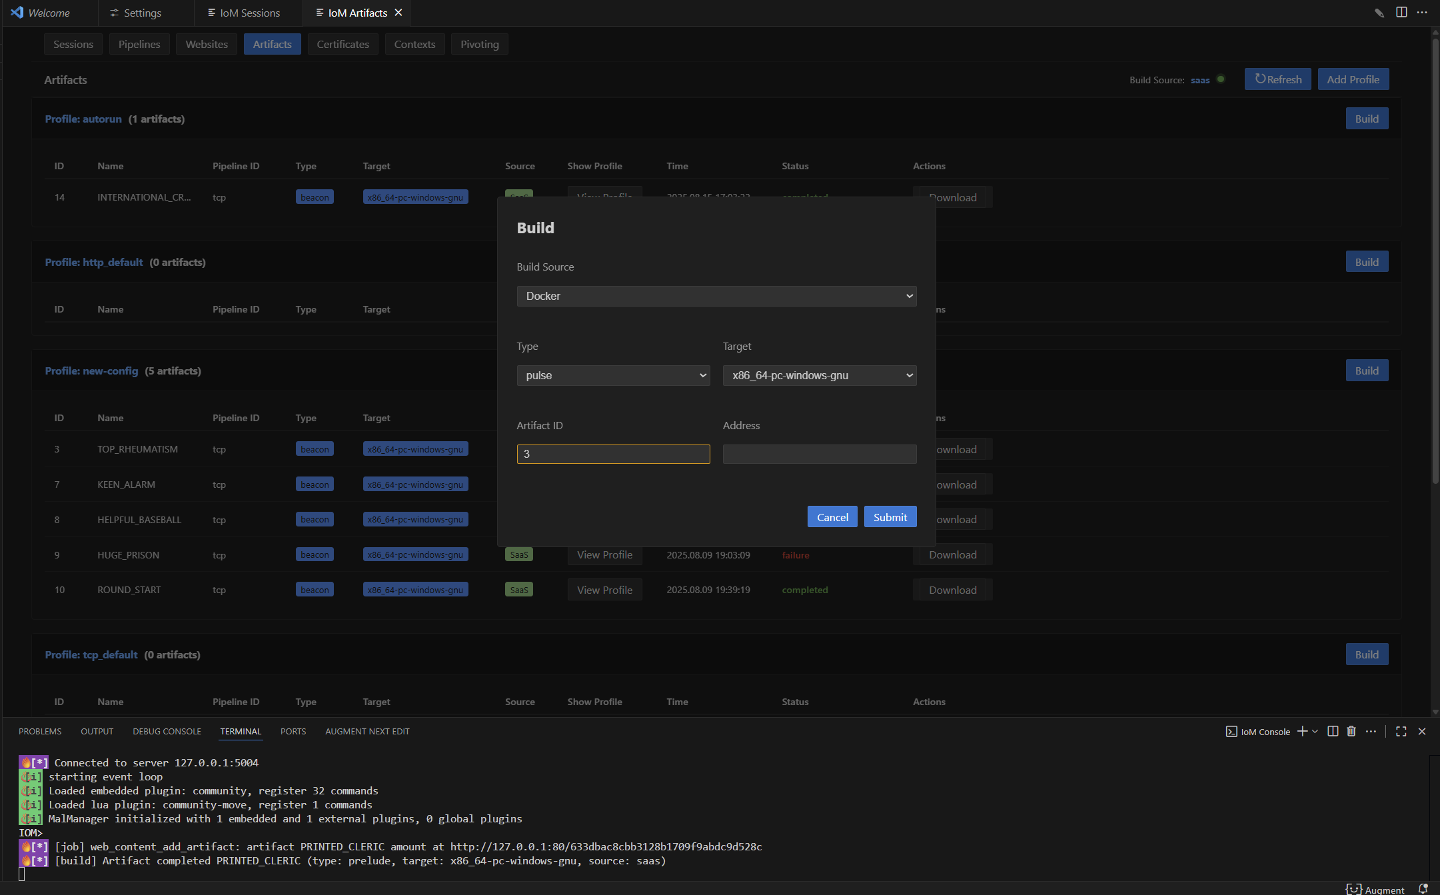Open the Pipelines navigation tab
This screenshot has width=1440, height=895.
(x=139, y=44)
